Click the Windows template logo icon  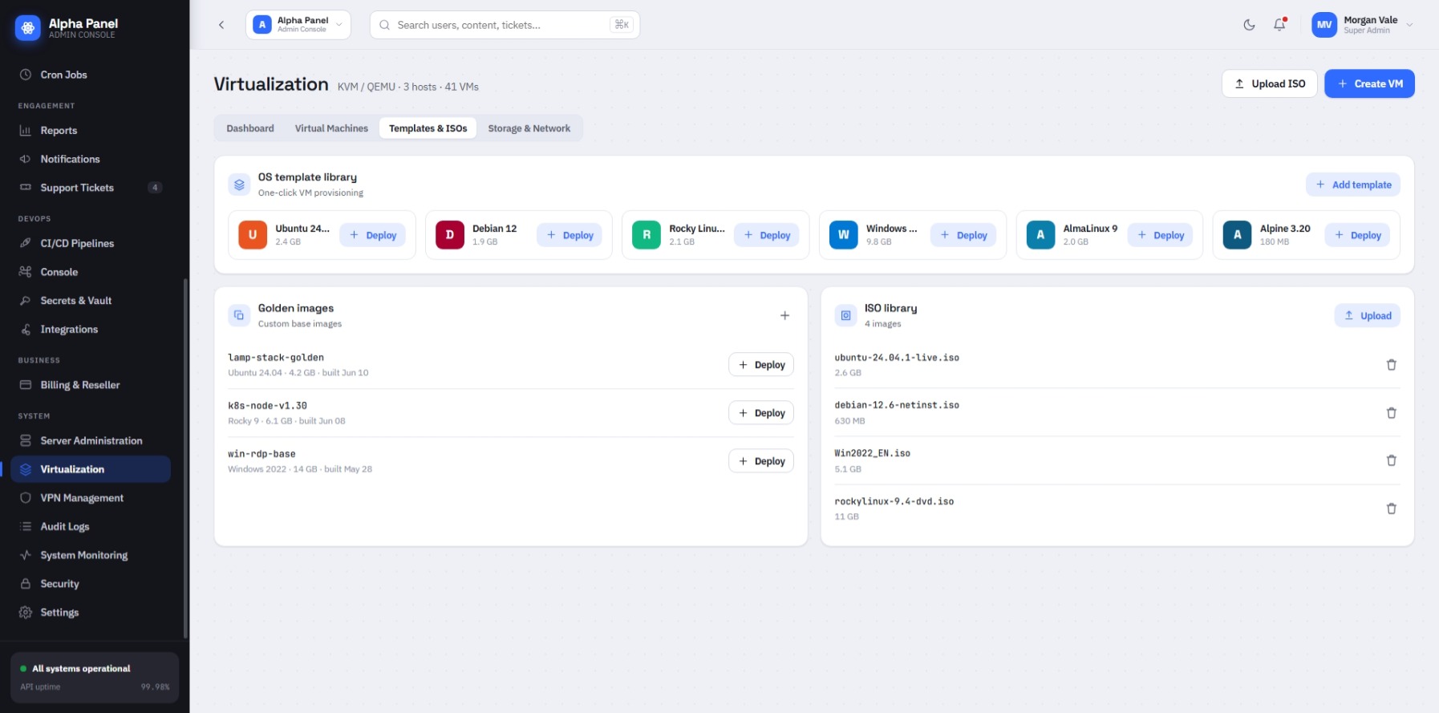pyautogui.click(x=844, y=235)
